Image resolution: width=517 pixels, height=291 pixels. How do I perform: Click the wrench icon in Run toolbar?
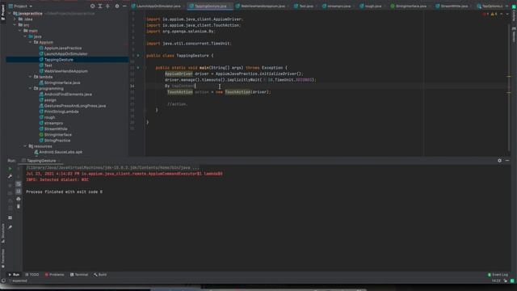(x=10, y=176)
